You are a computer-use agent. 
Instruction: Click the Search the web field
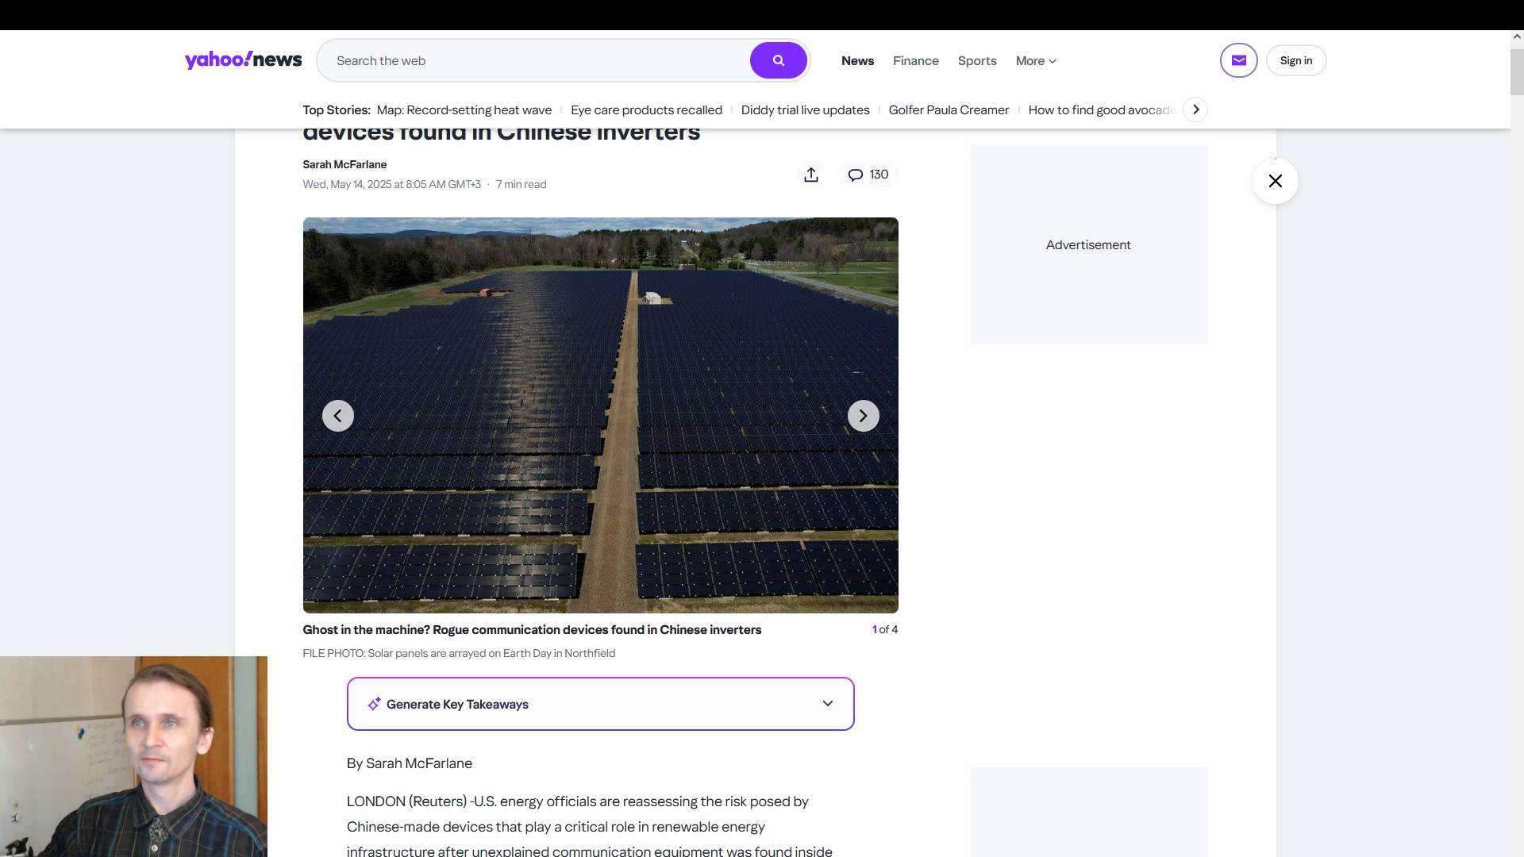532,60
